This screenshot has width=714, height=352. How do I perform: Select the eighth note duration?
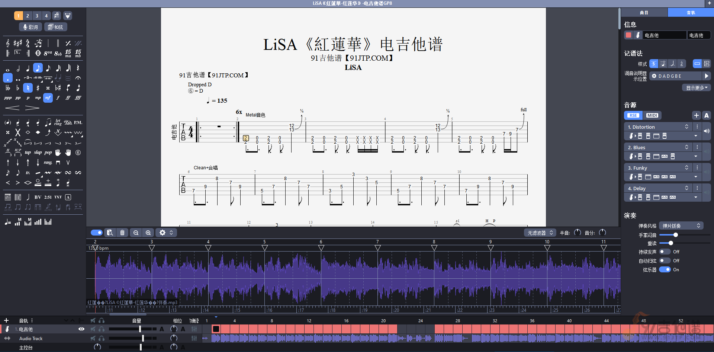pyautogui.click(x=38, y=68)
